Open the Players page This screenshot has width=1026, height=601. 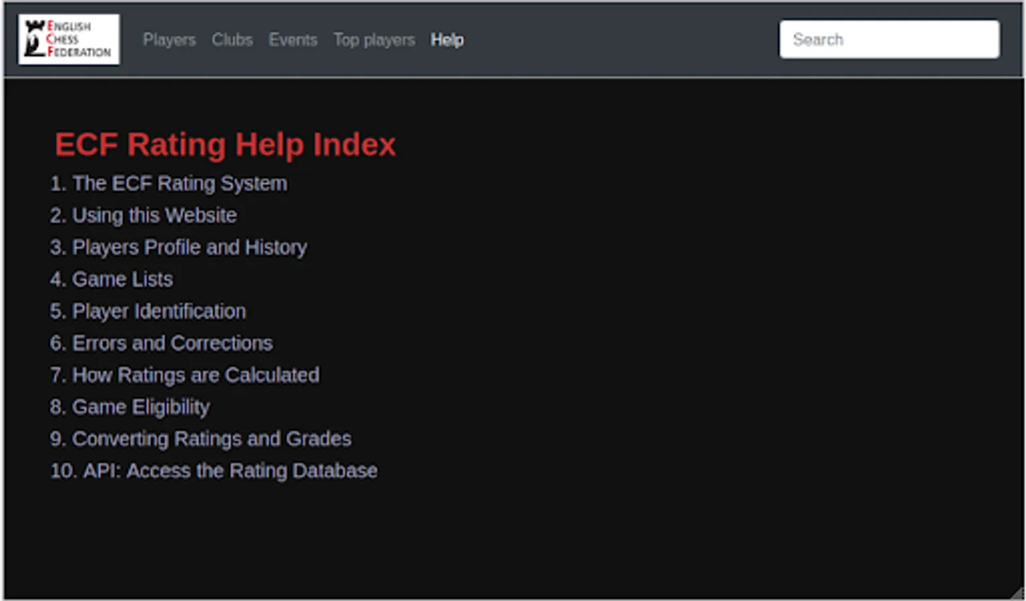click(170, 40)
